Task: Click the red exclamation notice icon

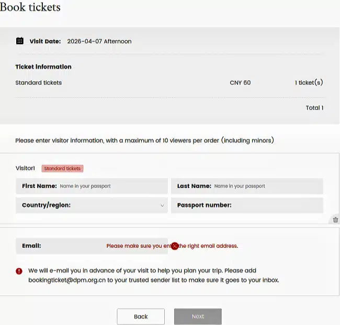Action: tap(19, 271)
